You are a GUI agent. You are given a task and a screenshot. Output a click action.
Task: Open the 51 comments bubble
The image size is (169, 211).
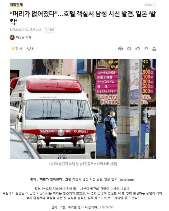click(x=31, y=48)
